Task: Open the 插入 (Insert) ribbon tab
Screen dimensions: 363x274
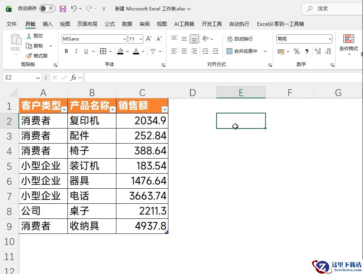Action: (x=47, y=24)
